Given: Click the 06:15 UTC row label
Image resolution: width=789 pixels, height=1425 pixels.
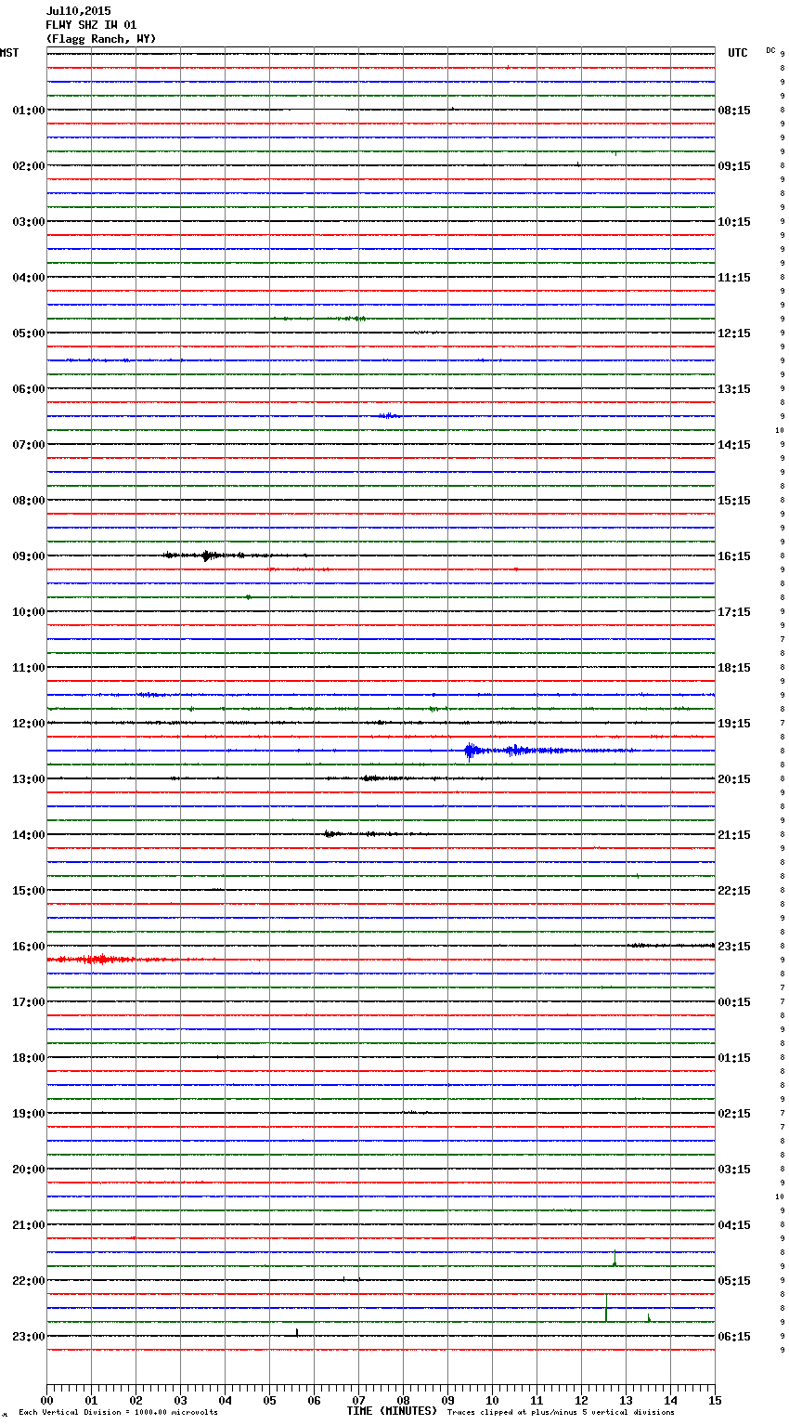Looking at the screenshot, I should [x=734, y=1337].
